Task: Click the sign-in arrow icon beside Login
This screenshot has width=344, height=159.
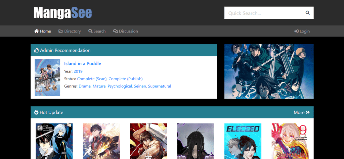Action: coord(296,31)
